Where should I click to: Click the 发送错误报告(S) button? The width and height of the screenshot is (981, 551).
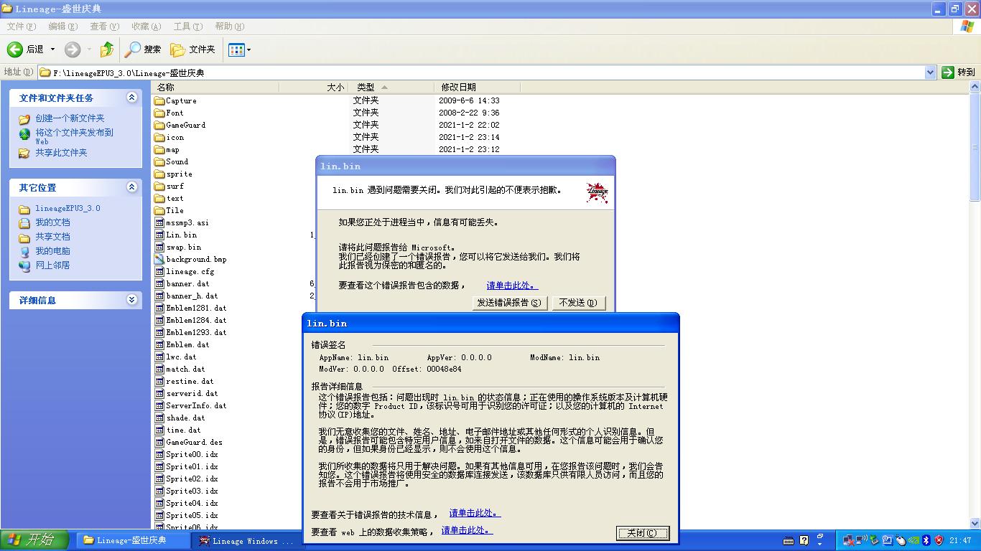tap(509, 303)
